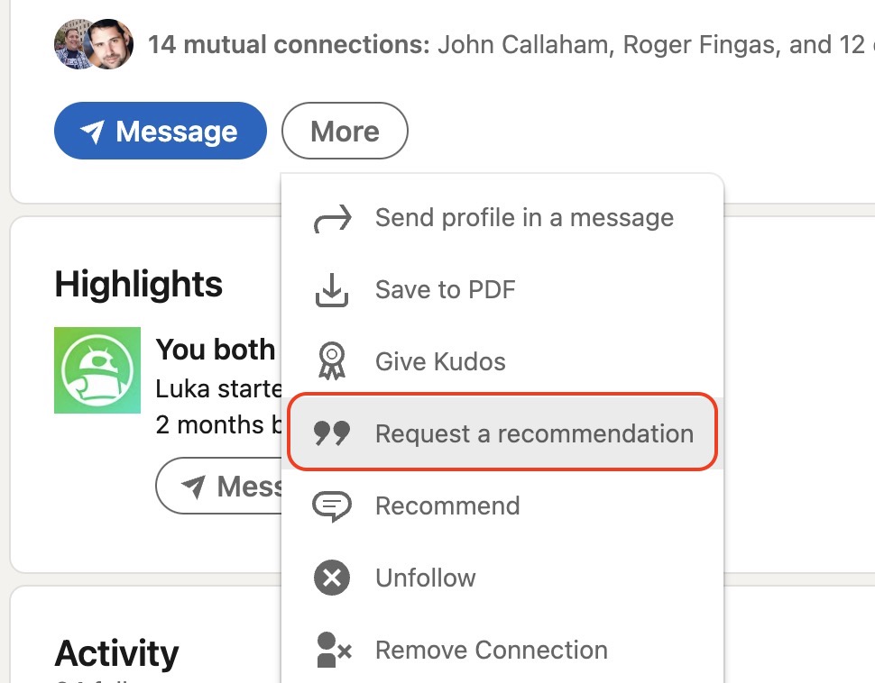Click the Unfollow circled X icon
Image resolution: width=875 pixels, height=683 pixels.
pos(332,578)
